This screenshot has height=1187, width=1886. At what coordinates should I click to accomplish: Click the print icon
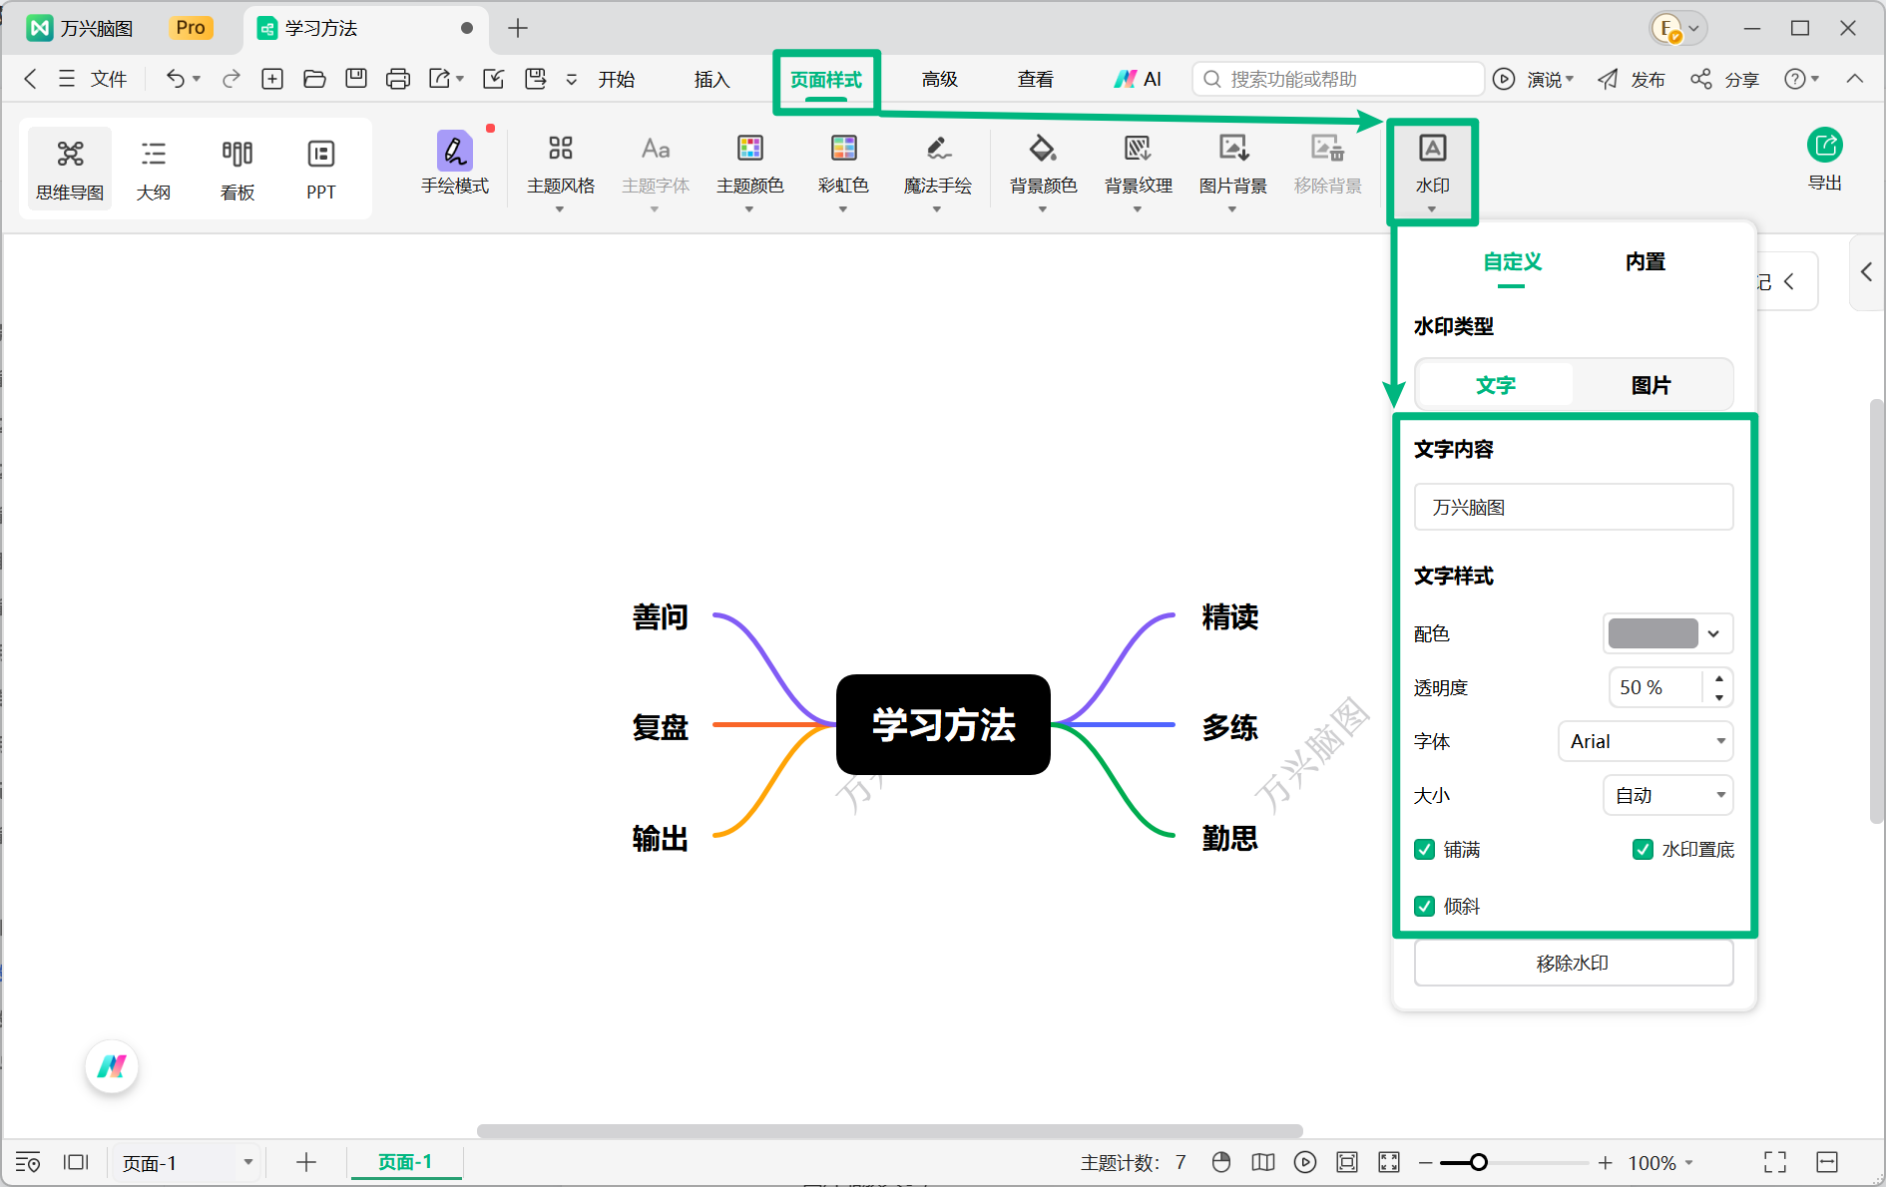398,79
